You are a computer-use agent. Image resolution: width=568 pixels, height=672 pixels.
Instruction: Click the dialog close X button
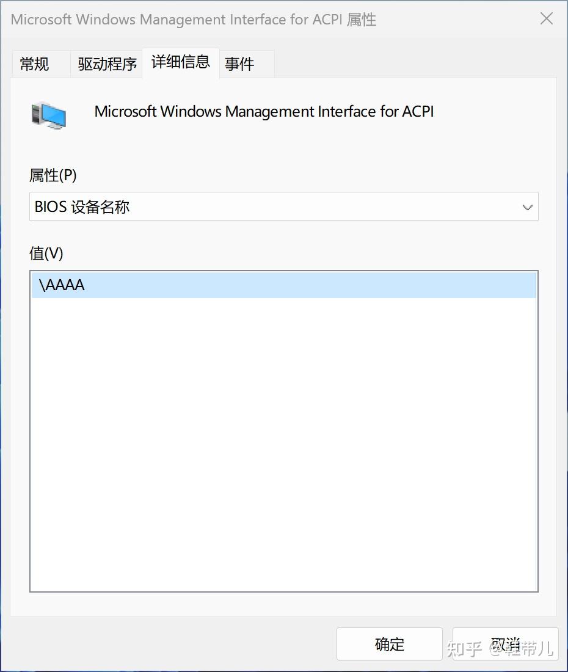coord(545,19)
